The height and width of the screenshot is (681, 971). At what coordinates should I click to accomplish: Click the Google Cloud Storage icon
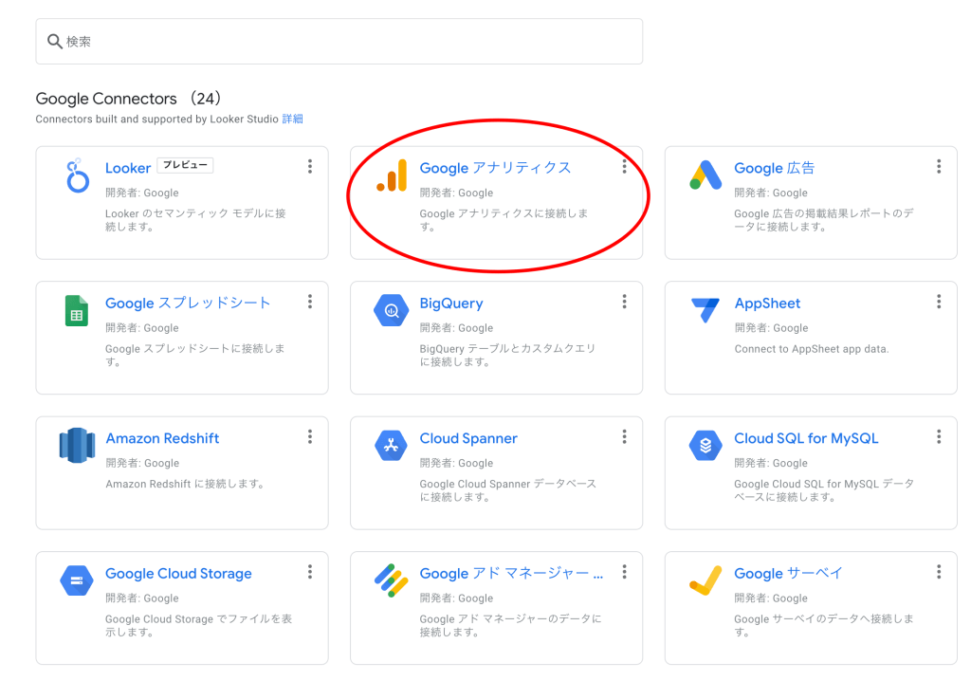click(77, 580)
